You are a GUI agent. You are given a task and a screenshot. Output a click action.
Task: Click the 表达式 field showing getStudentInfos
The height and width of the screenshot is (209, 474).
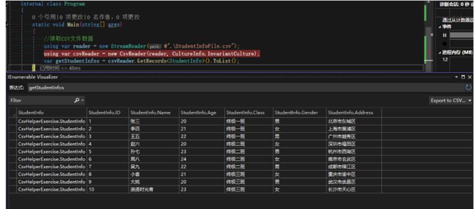point(246,88)
